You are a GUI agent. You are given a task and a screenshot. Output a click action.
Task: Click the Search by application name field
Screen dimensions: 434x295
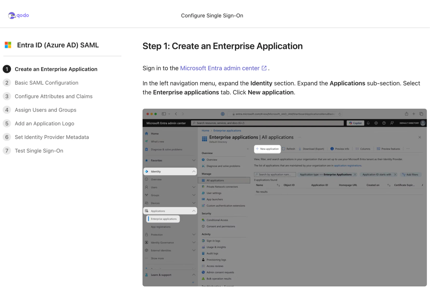275,175
